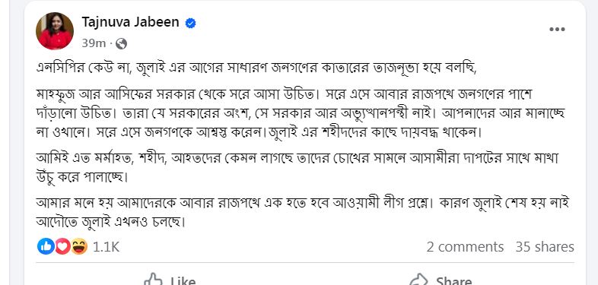The width and height of the screenshot is (598, 285).
Task: Like the post using Like button
Action: (170, 280)
